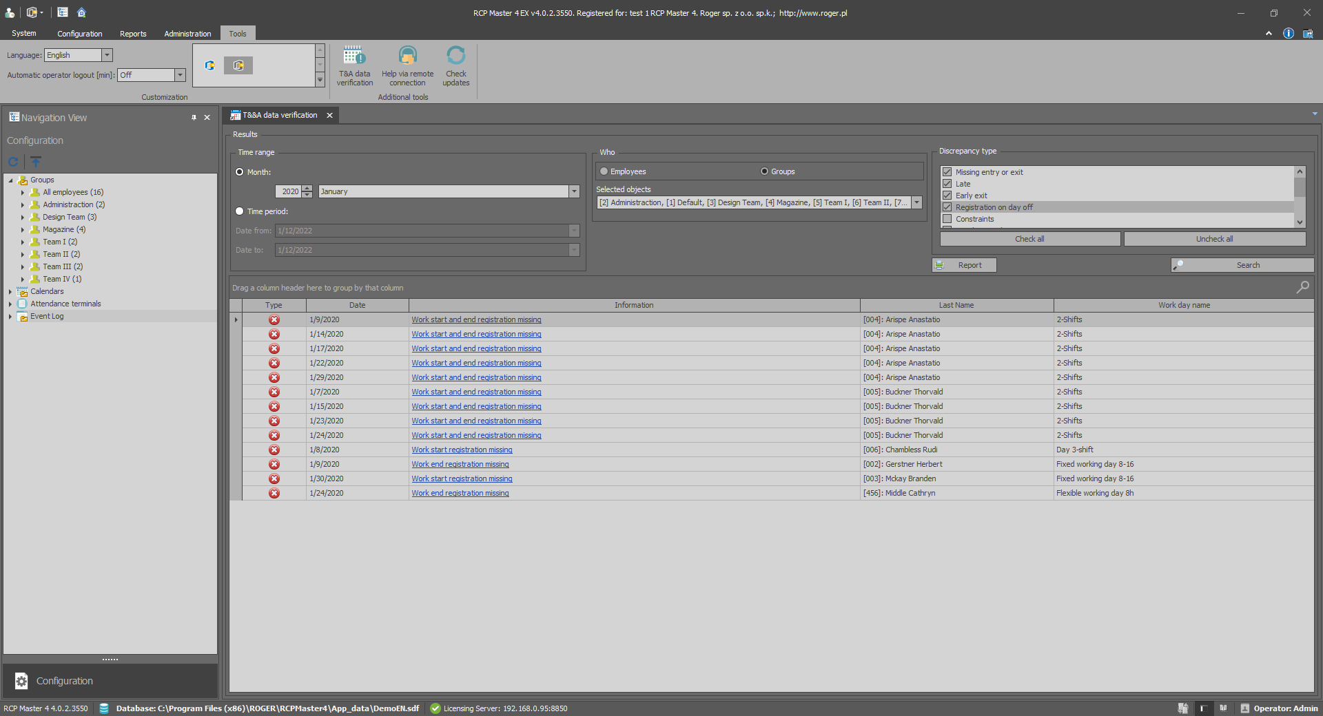Click the magnifier icon above results grid
Image resolution: width=1323 pixels, height=716 pixels.
[1302, 287]
